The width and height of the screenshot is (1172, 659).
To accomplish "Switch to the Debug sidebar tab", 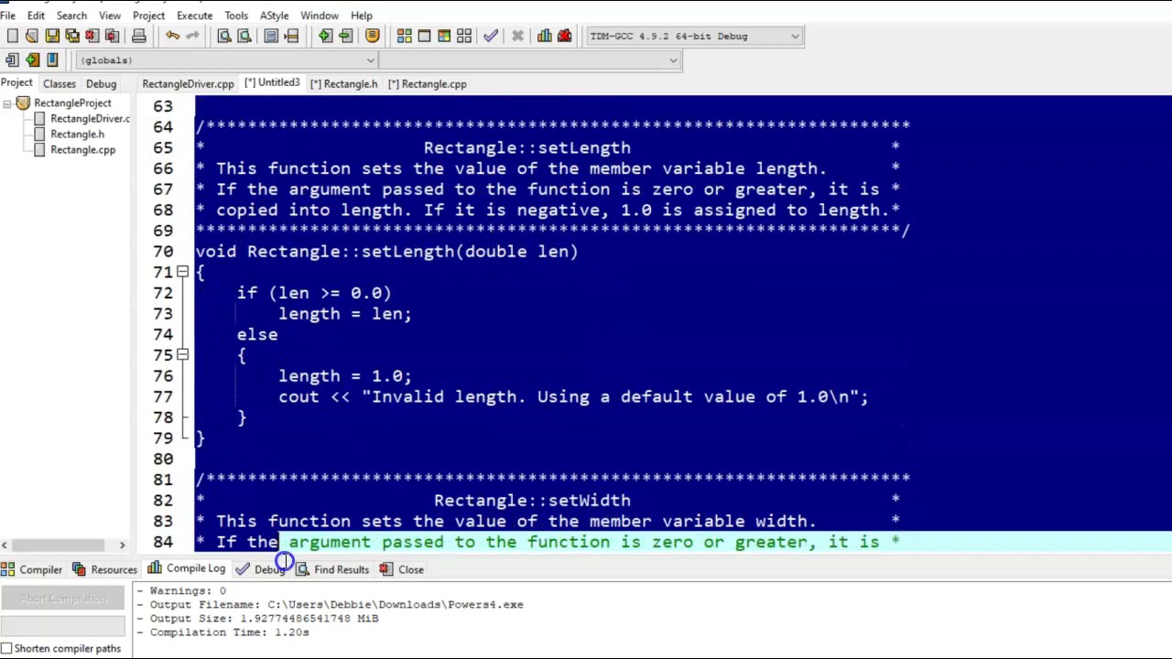I will pyautogui.click(x=101, y=83).
